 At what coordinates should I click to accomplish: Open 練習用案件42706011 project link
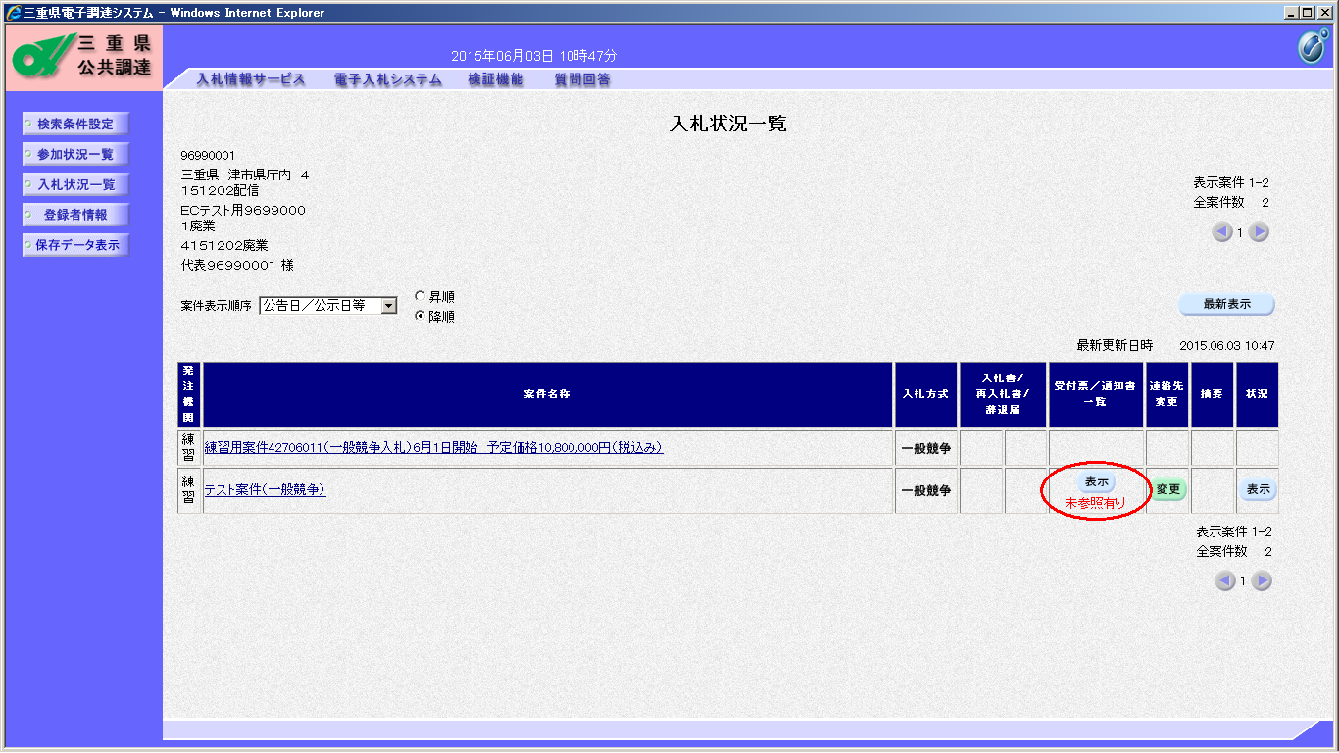(433, 447)
